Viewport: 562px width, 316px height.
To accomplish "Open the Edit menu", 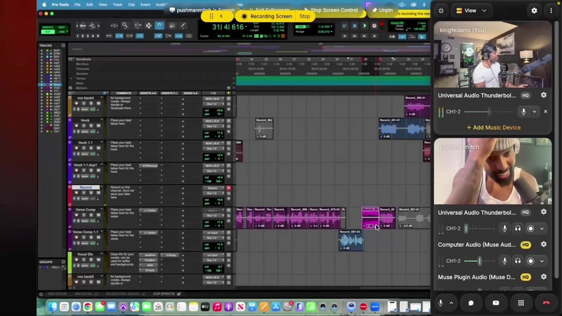I will [90, 4].
